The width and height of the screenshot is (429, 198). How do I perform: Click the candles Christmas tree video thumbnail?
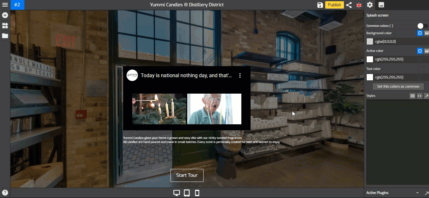[159, 109]
